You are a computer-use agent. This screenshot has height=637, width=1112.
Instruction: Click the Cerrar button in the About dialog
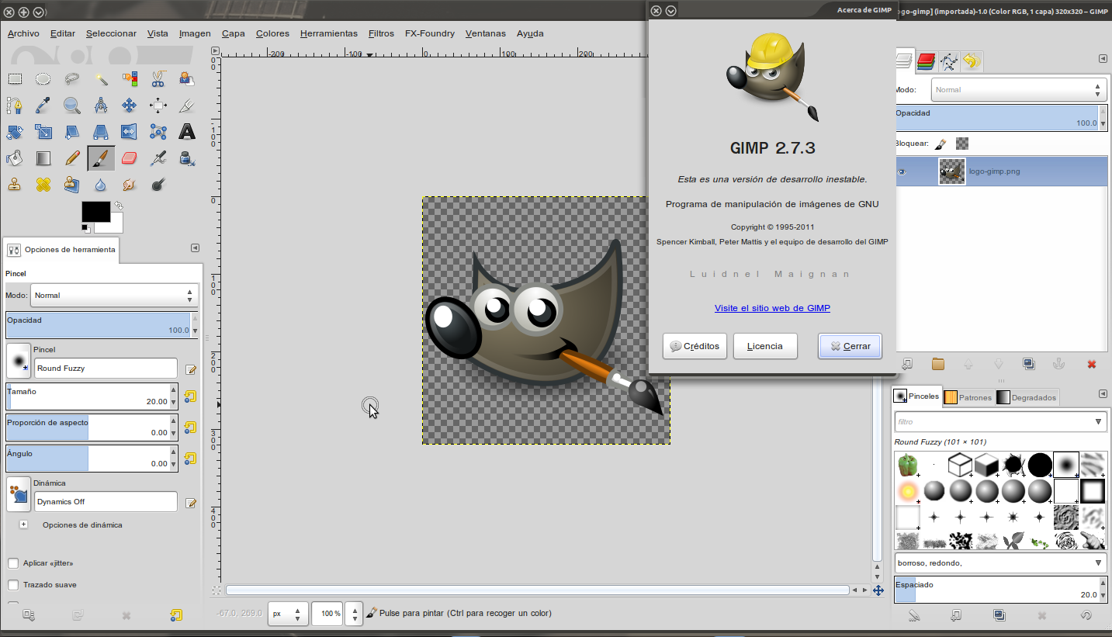849,346
